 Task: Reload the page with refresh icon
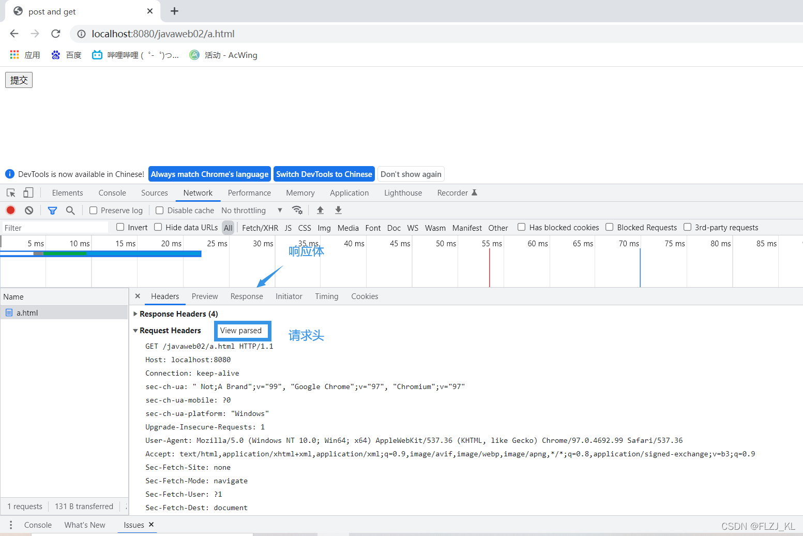tap(56, 34)
